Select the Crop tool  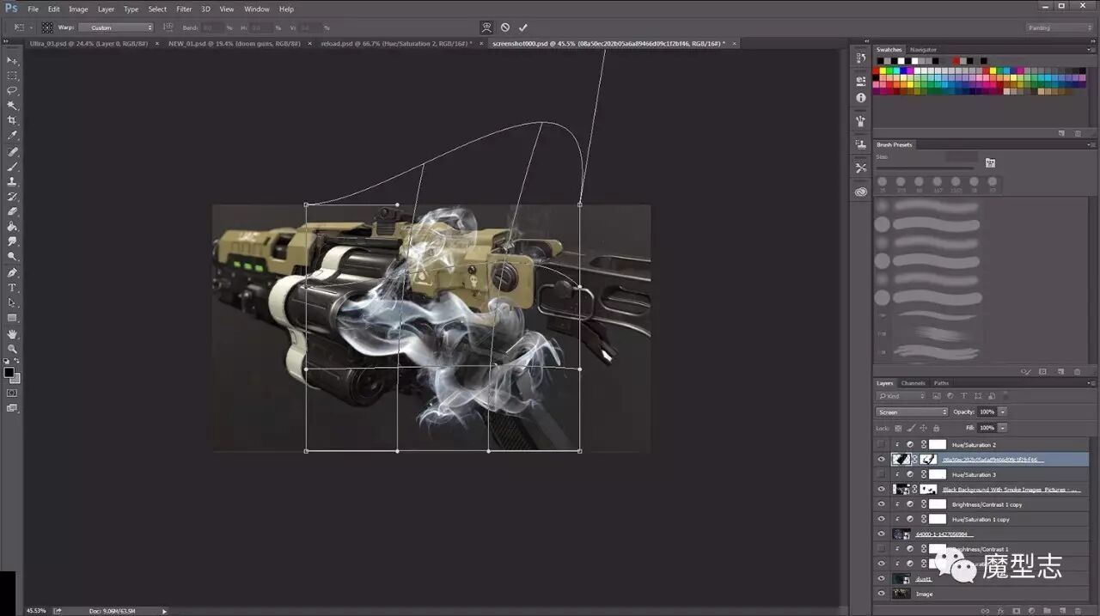[x=12, y=120]
